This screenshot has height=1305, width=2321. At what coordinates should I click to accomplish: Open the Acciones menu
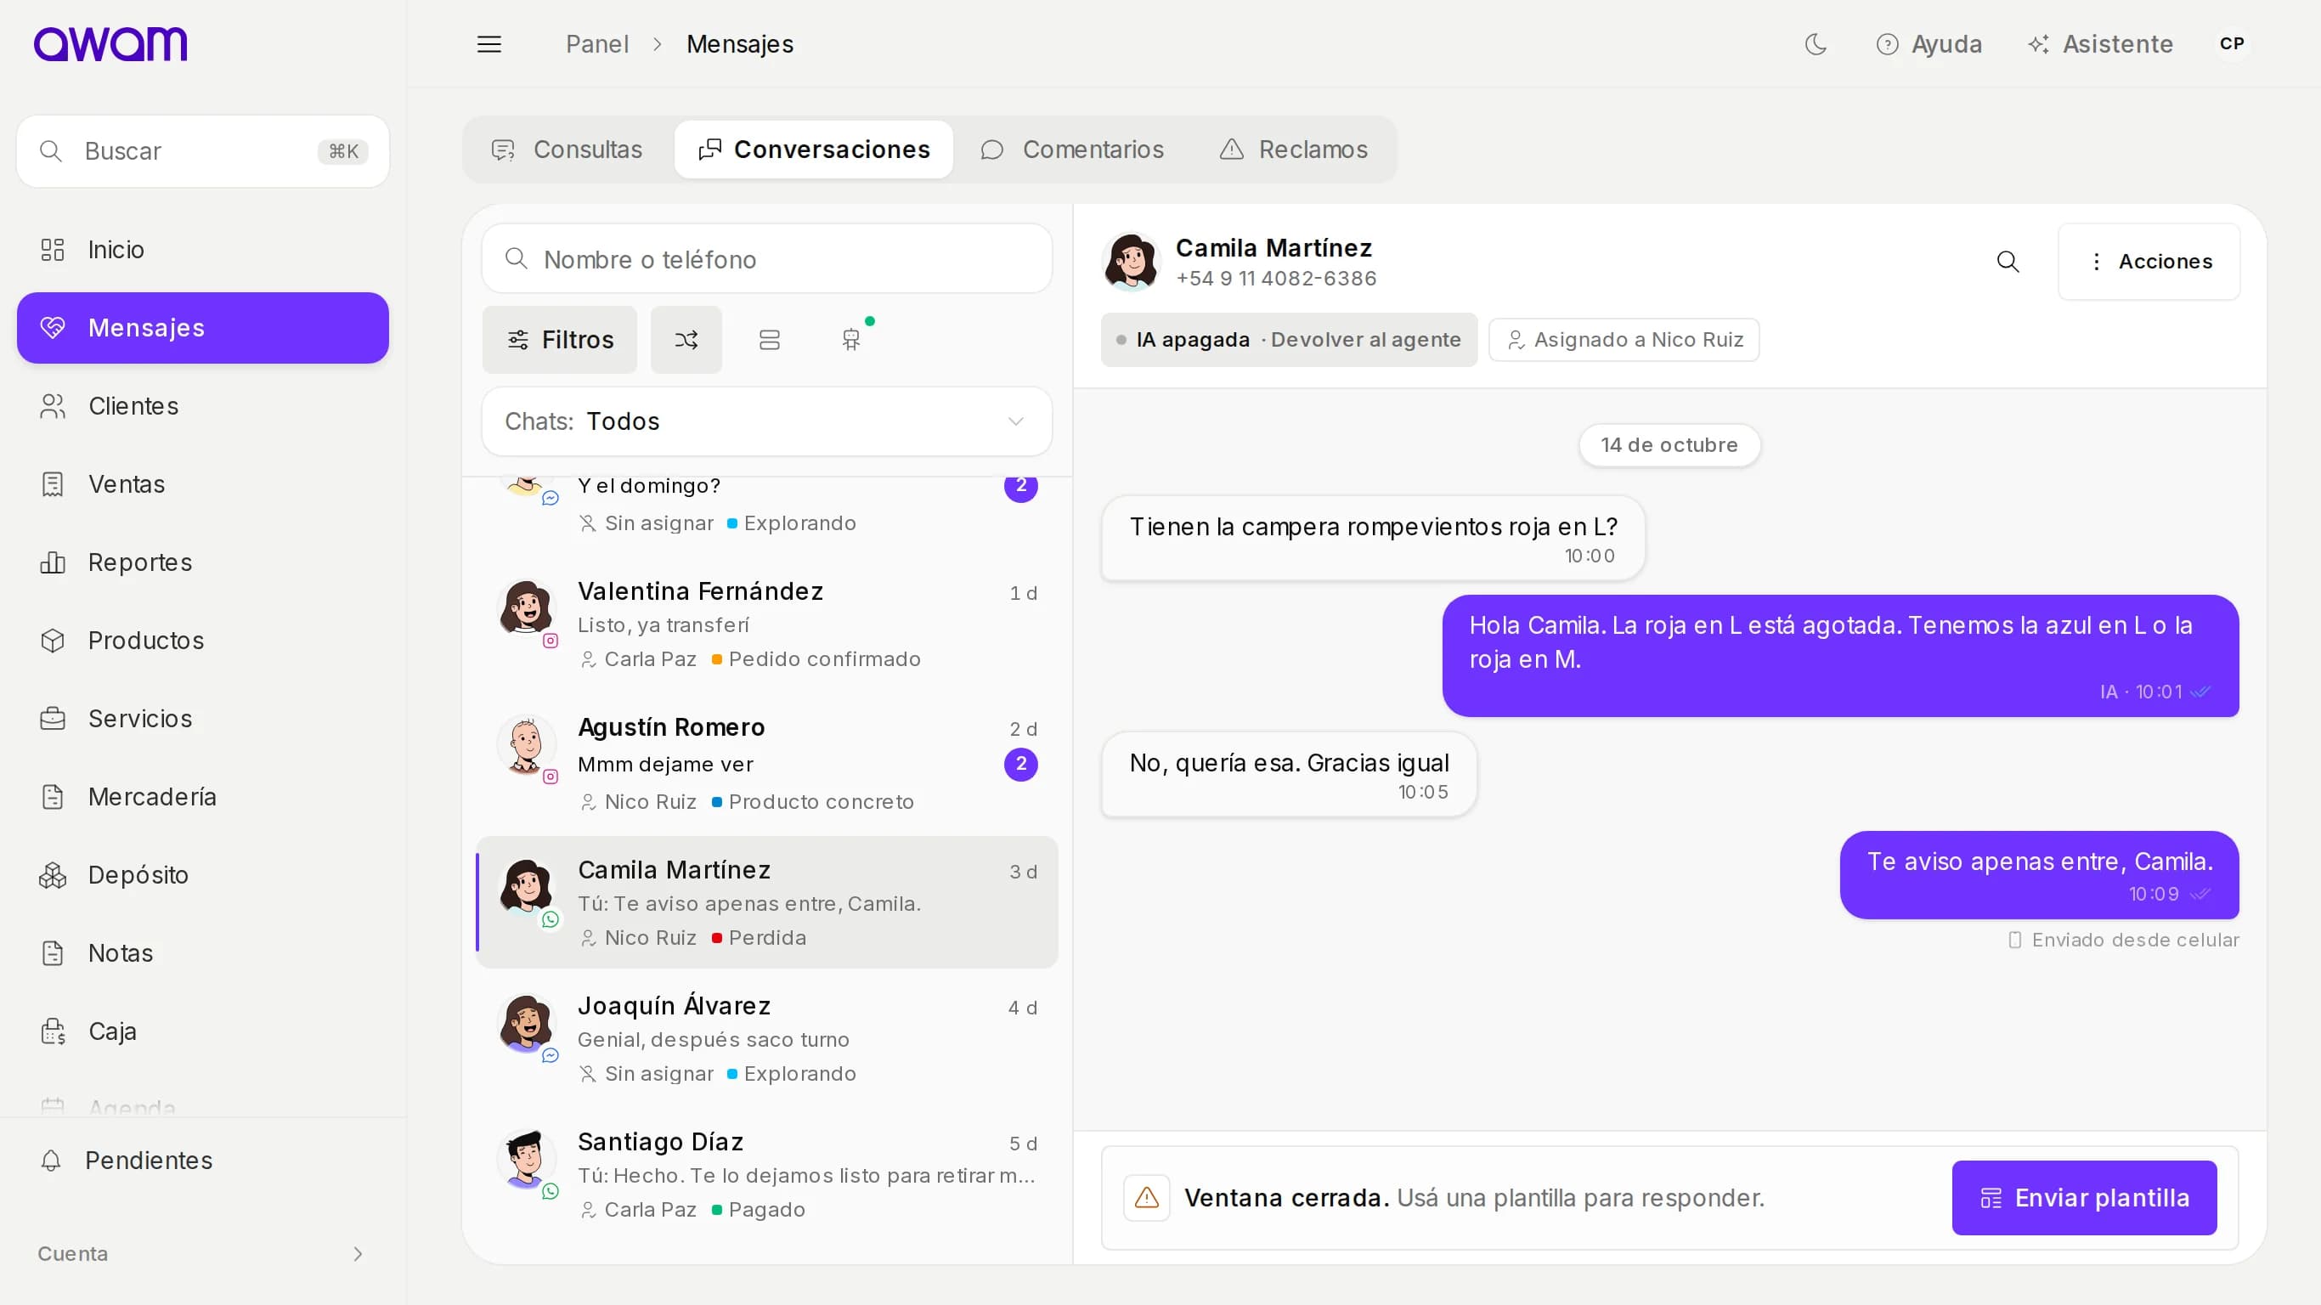pyautogui.click(x=2149, y=263)
